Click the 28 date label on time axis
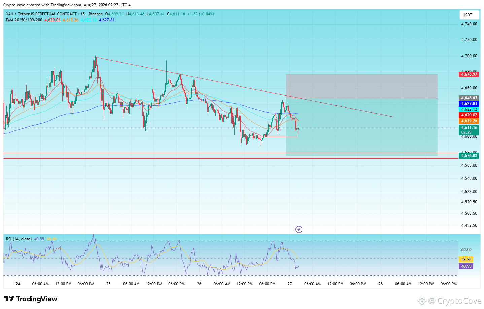This screenshot has height=309, width=484. pos(381,284)
